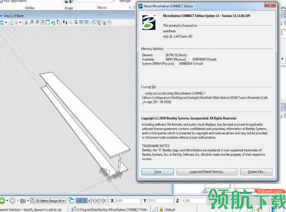Open the System Info button
This screenshot has height=212, width=286.
[256, 171]
